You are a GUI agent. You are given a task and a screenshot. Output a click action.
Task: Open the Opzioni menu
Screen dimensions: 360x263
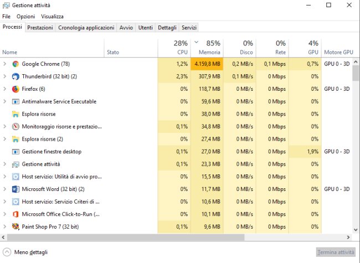point(25,17)
